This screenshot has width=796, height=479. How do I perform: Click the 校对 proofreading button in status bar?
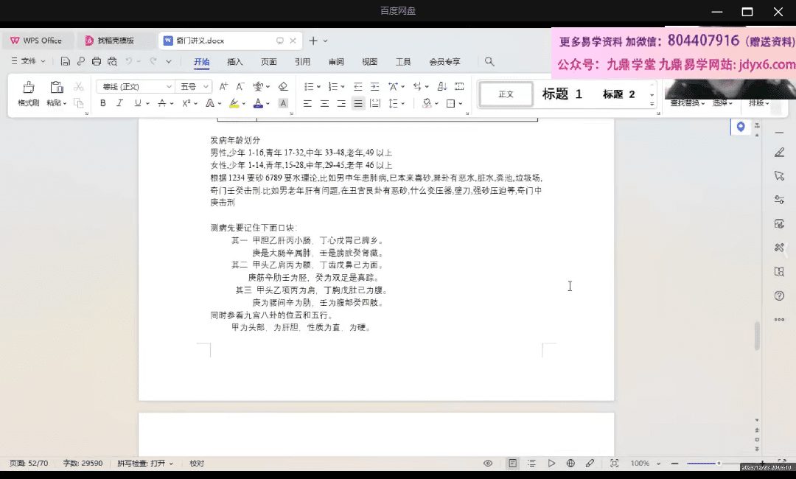pos(197,464)
